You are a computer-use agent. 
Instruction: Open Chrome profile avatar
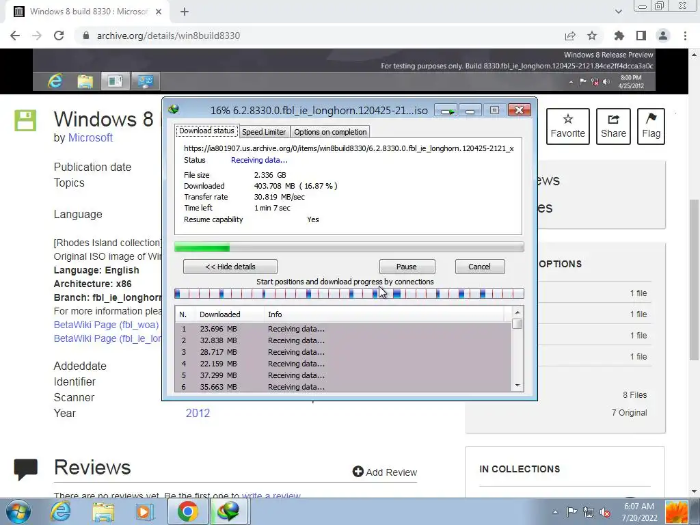pos(663,36)
